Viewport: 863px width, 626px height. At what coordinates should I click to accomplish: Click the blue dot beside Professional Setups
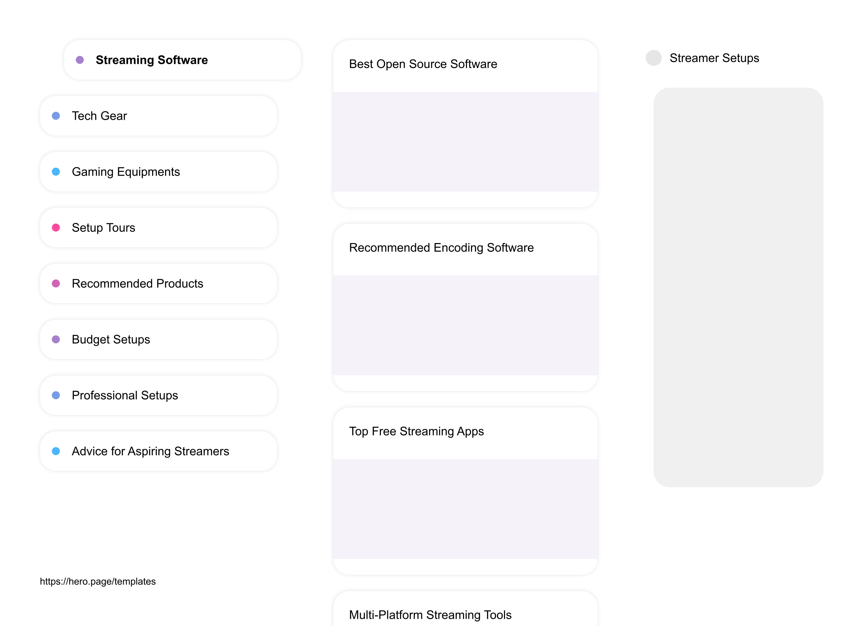(56, 395)
